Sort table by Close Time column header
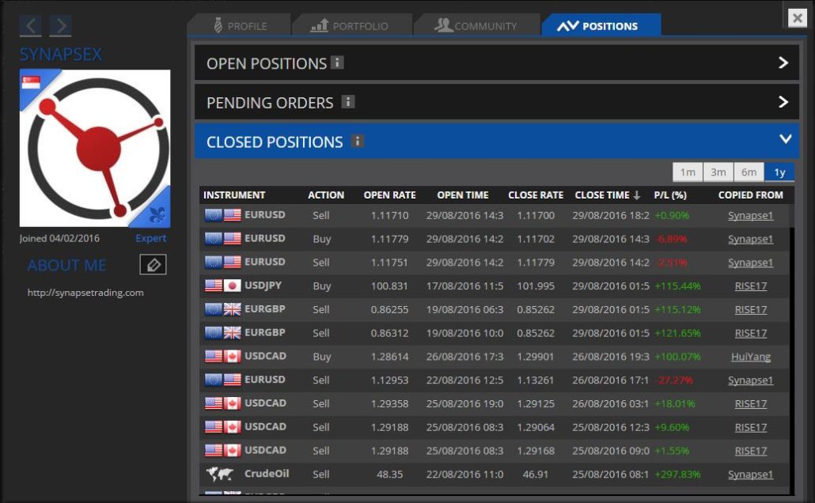This screenshot has width=815, height=503. (606, 195)
